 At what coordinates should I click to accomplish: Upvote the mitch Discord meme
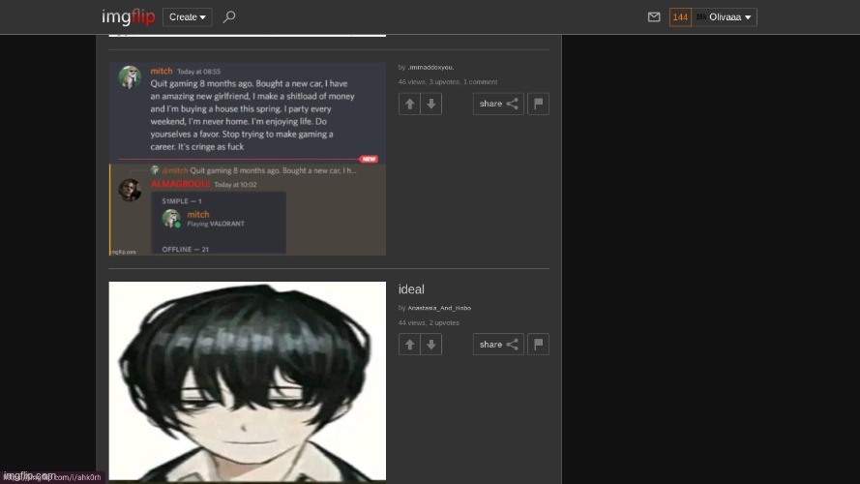pos(409,104)
